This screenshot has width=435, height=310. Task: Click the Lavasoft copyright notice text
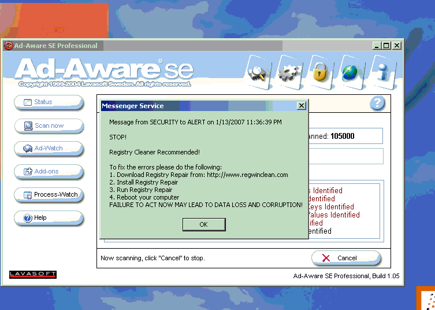(x=105, y=84)
